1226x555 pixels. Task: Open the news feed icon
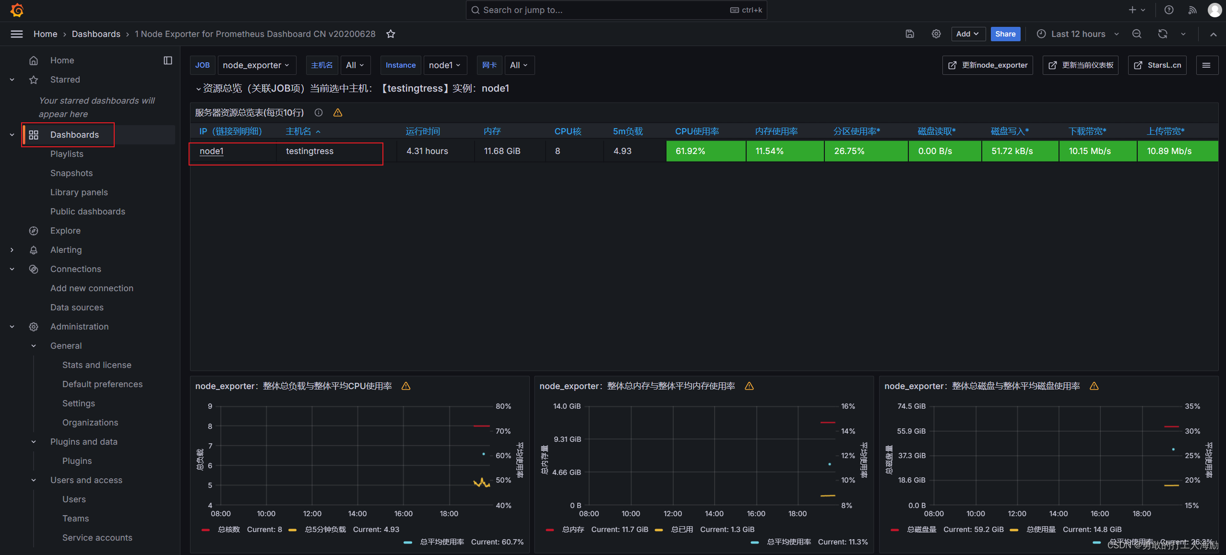[1192, 10]
